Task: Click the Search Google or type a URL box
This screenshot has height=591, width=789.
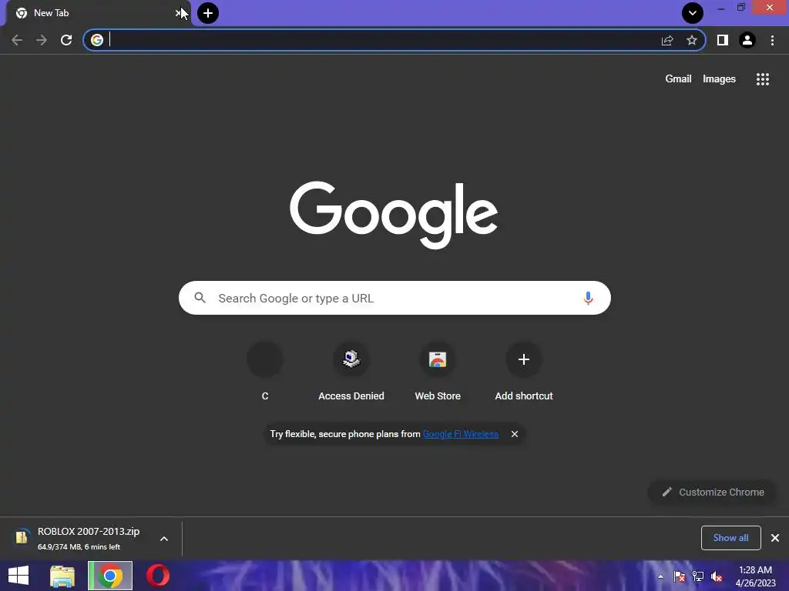Action: [x=394, y=298]
